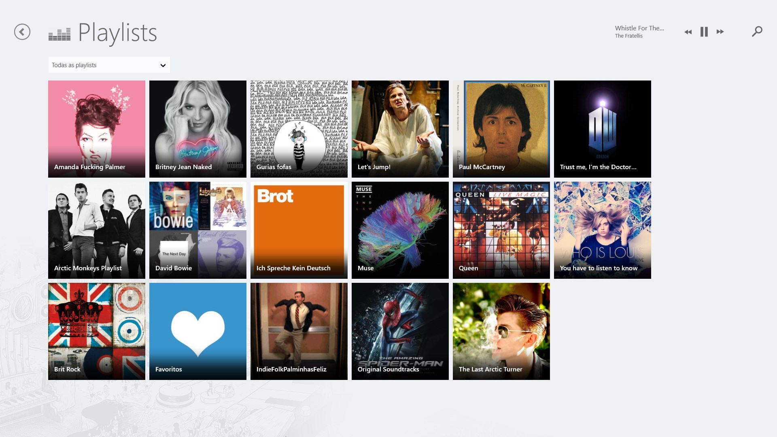Click the Favoritos heart playlist
This screenshot has width=777, height=437.
pyautogui.click(x=198, y=331)
